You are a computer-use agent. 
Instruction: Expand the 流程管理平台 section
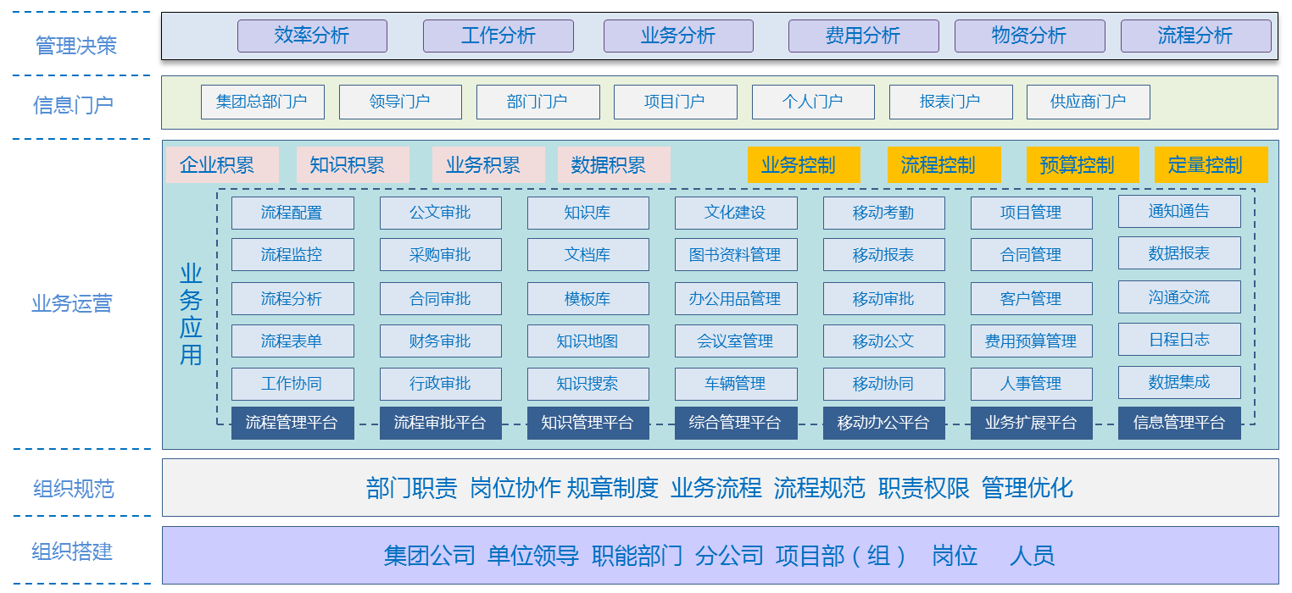coord(292,423)
